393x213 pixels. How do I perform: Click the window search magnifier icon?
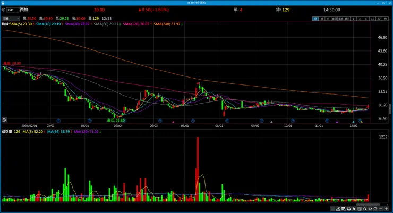point(344,209)
